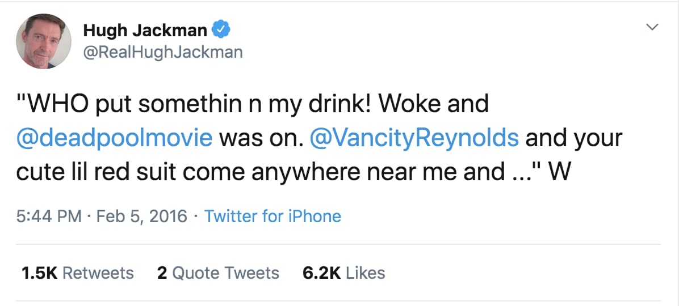Open the Twitter for iPhone source link
Screen dimensions: 679x306
coord(273,216)
